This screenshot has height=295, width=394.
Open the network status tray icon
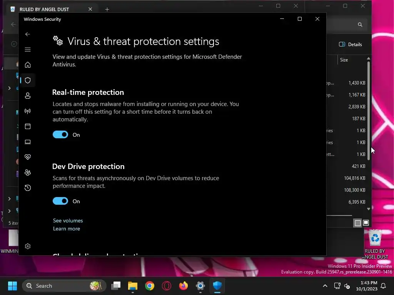coord(337,286)
